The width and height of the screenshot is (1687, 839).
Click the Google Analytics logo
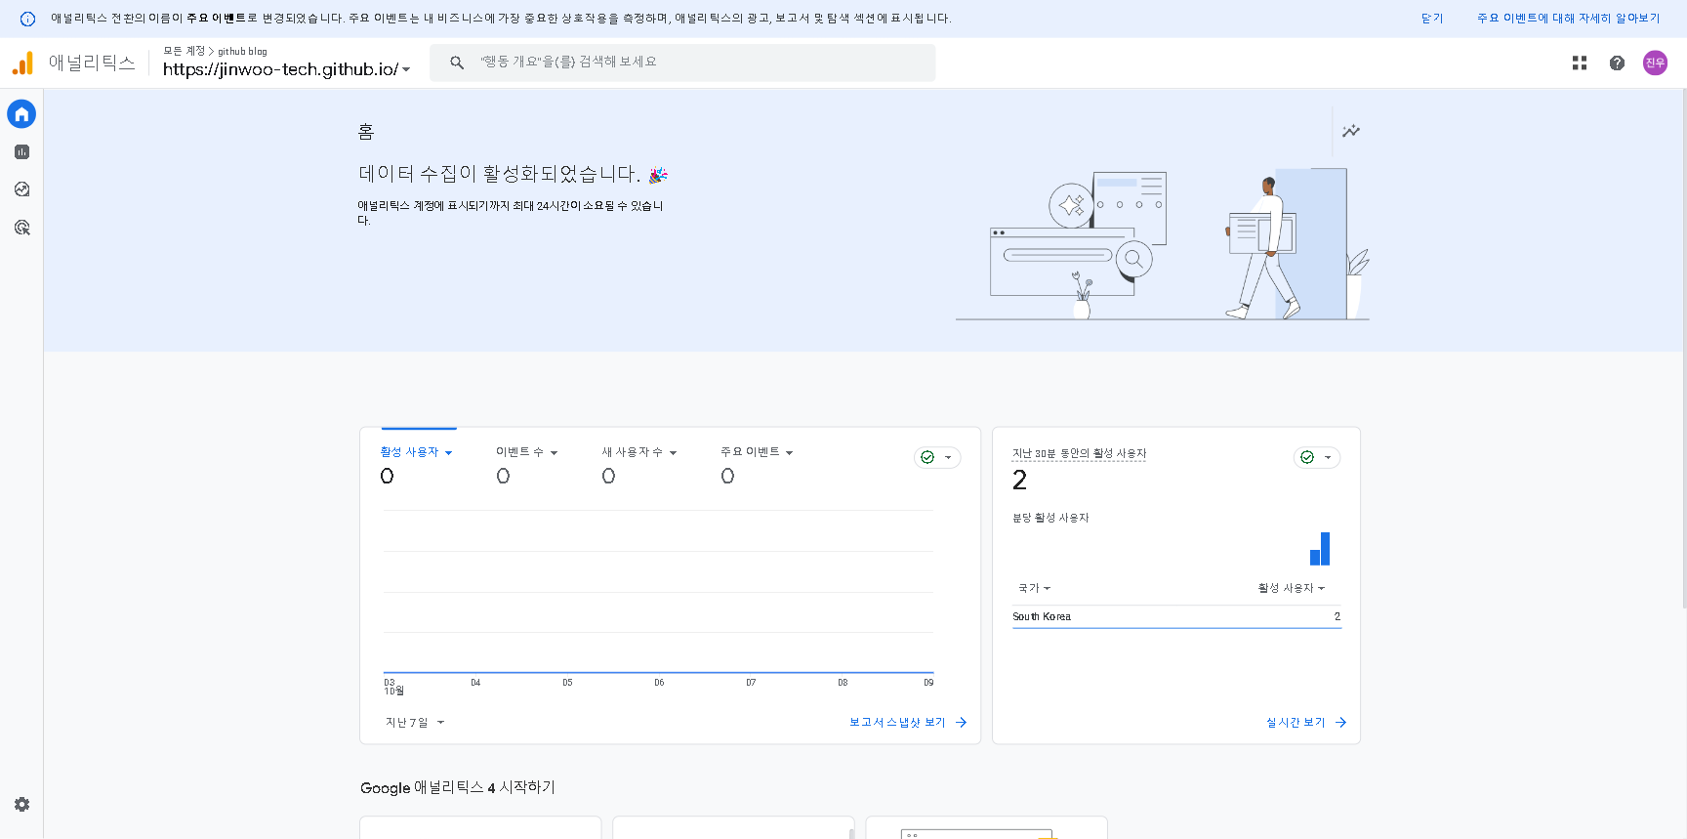pyautogui.click(x=22, y=63)
